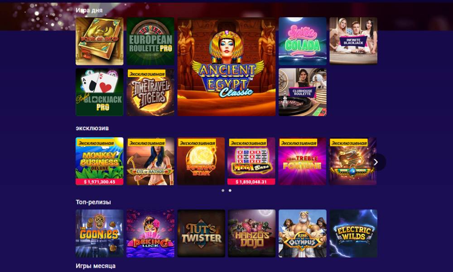
Task: Launch Dual Treble Fortune slot
Action: click(302, 161)
